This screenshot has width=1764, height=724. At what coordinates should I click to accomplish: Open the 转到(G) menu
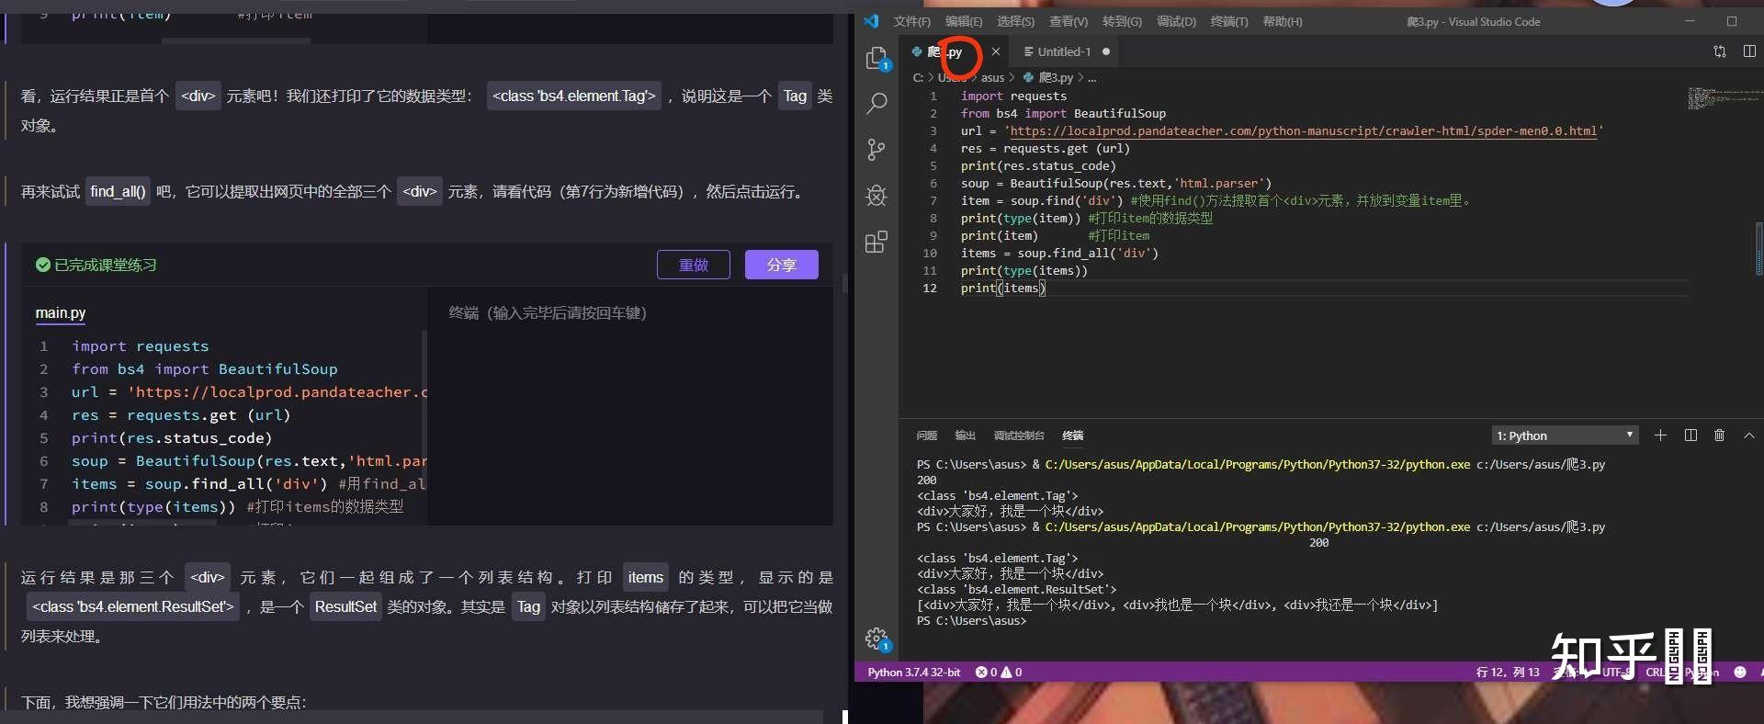[1122, 21]
